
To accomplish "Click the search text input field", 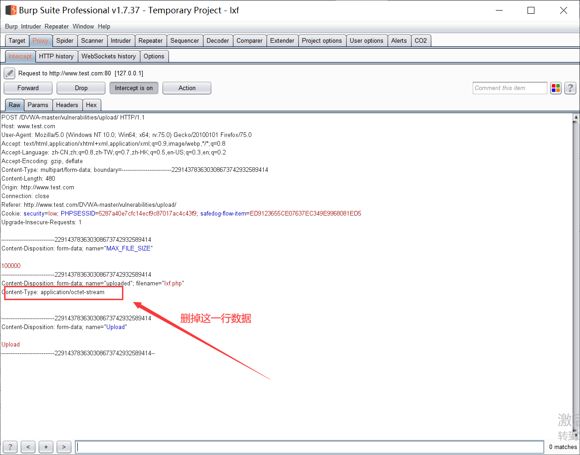I will click(x=309, y=447).
